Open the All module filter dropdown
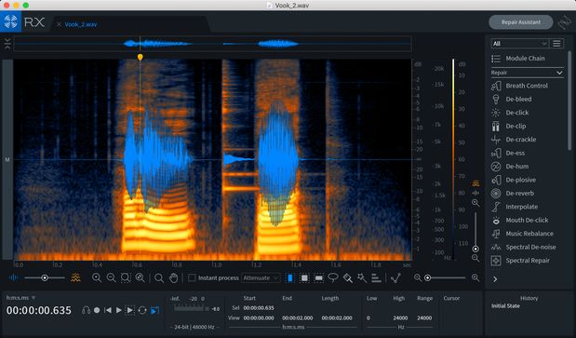Screen dimensions: 576x338 tap(519, 44)
